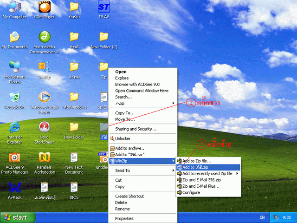Choose Add to archive... option
The width and height of the screenshot is (297, 223).
[143, 148]
